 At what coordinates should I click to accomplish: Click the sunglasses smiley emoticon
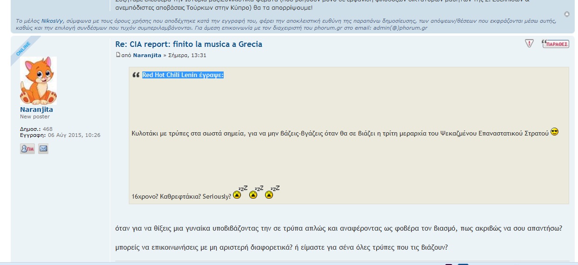click(554, 132)
